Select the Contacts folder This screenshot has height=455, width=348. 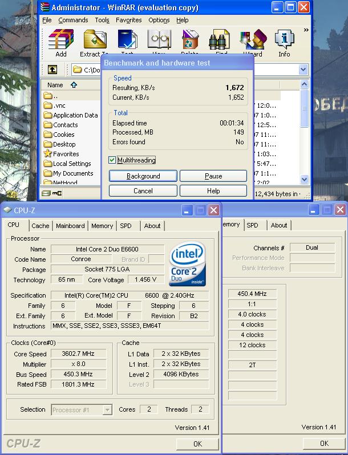[x=60, y=125]
